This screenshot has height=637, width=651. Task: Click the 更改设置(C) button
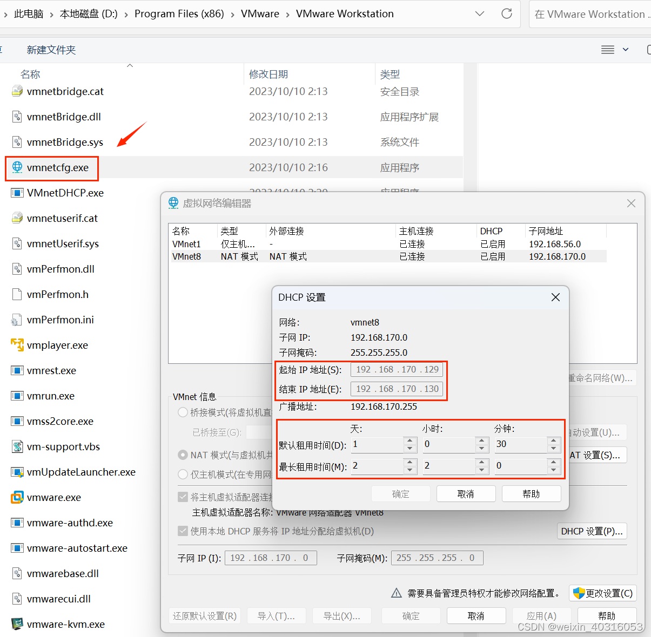pyautogui.click(x=603, y=593)
